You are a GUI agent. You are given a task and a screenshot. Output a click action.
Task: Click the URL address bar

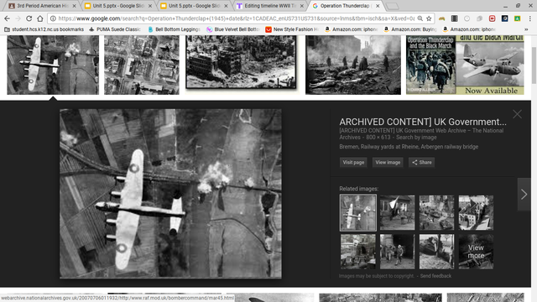click(237, 18)
